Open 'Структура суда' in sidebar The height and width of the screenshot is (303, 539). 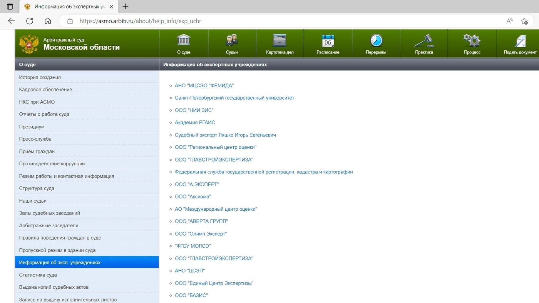click(x=87, y=188)
